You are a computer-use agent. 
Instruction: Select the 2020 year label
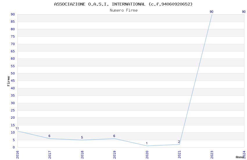(x=147, y=155)
